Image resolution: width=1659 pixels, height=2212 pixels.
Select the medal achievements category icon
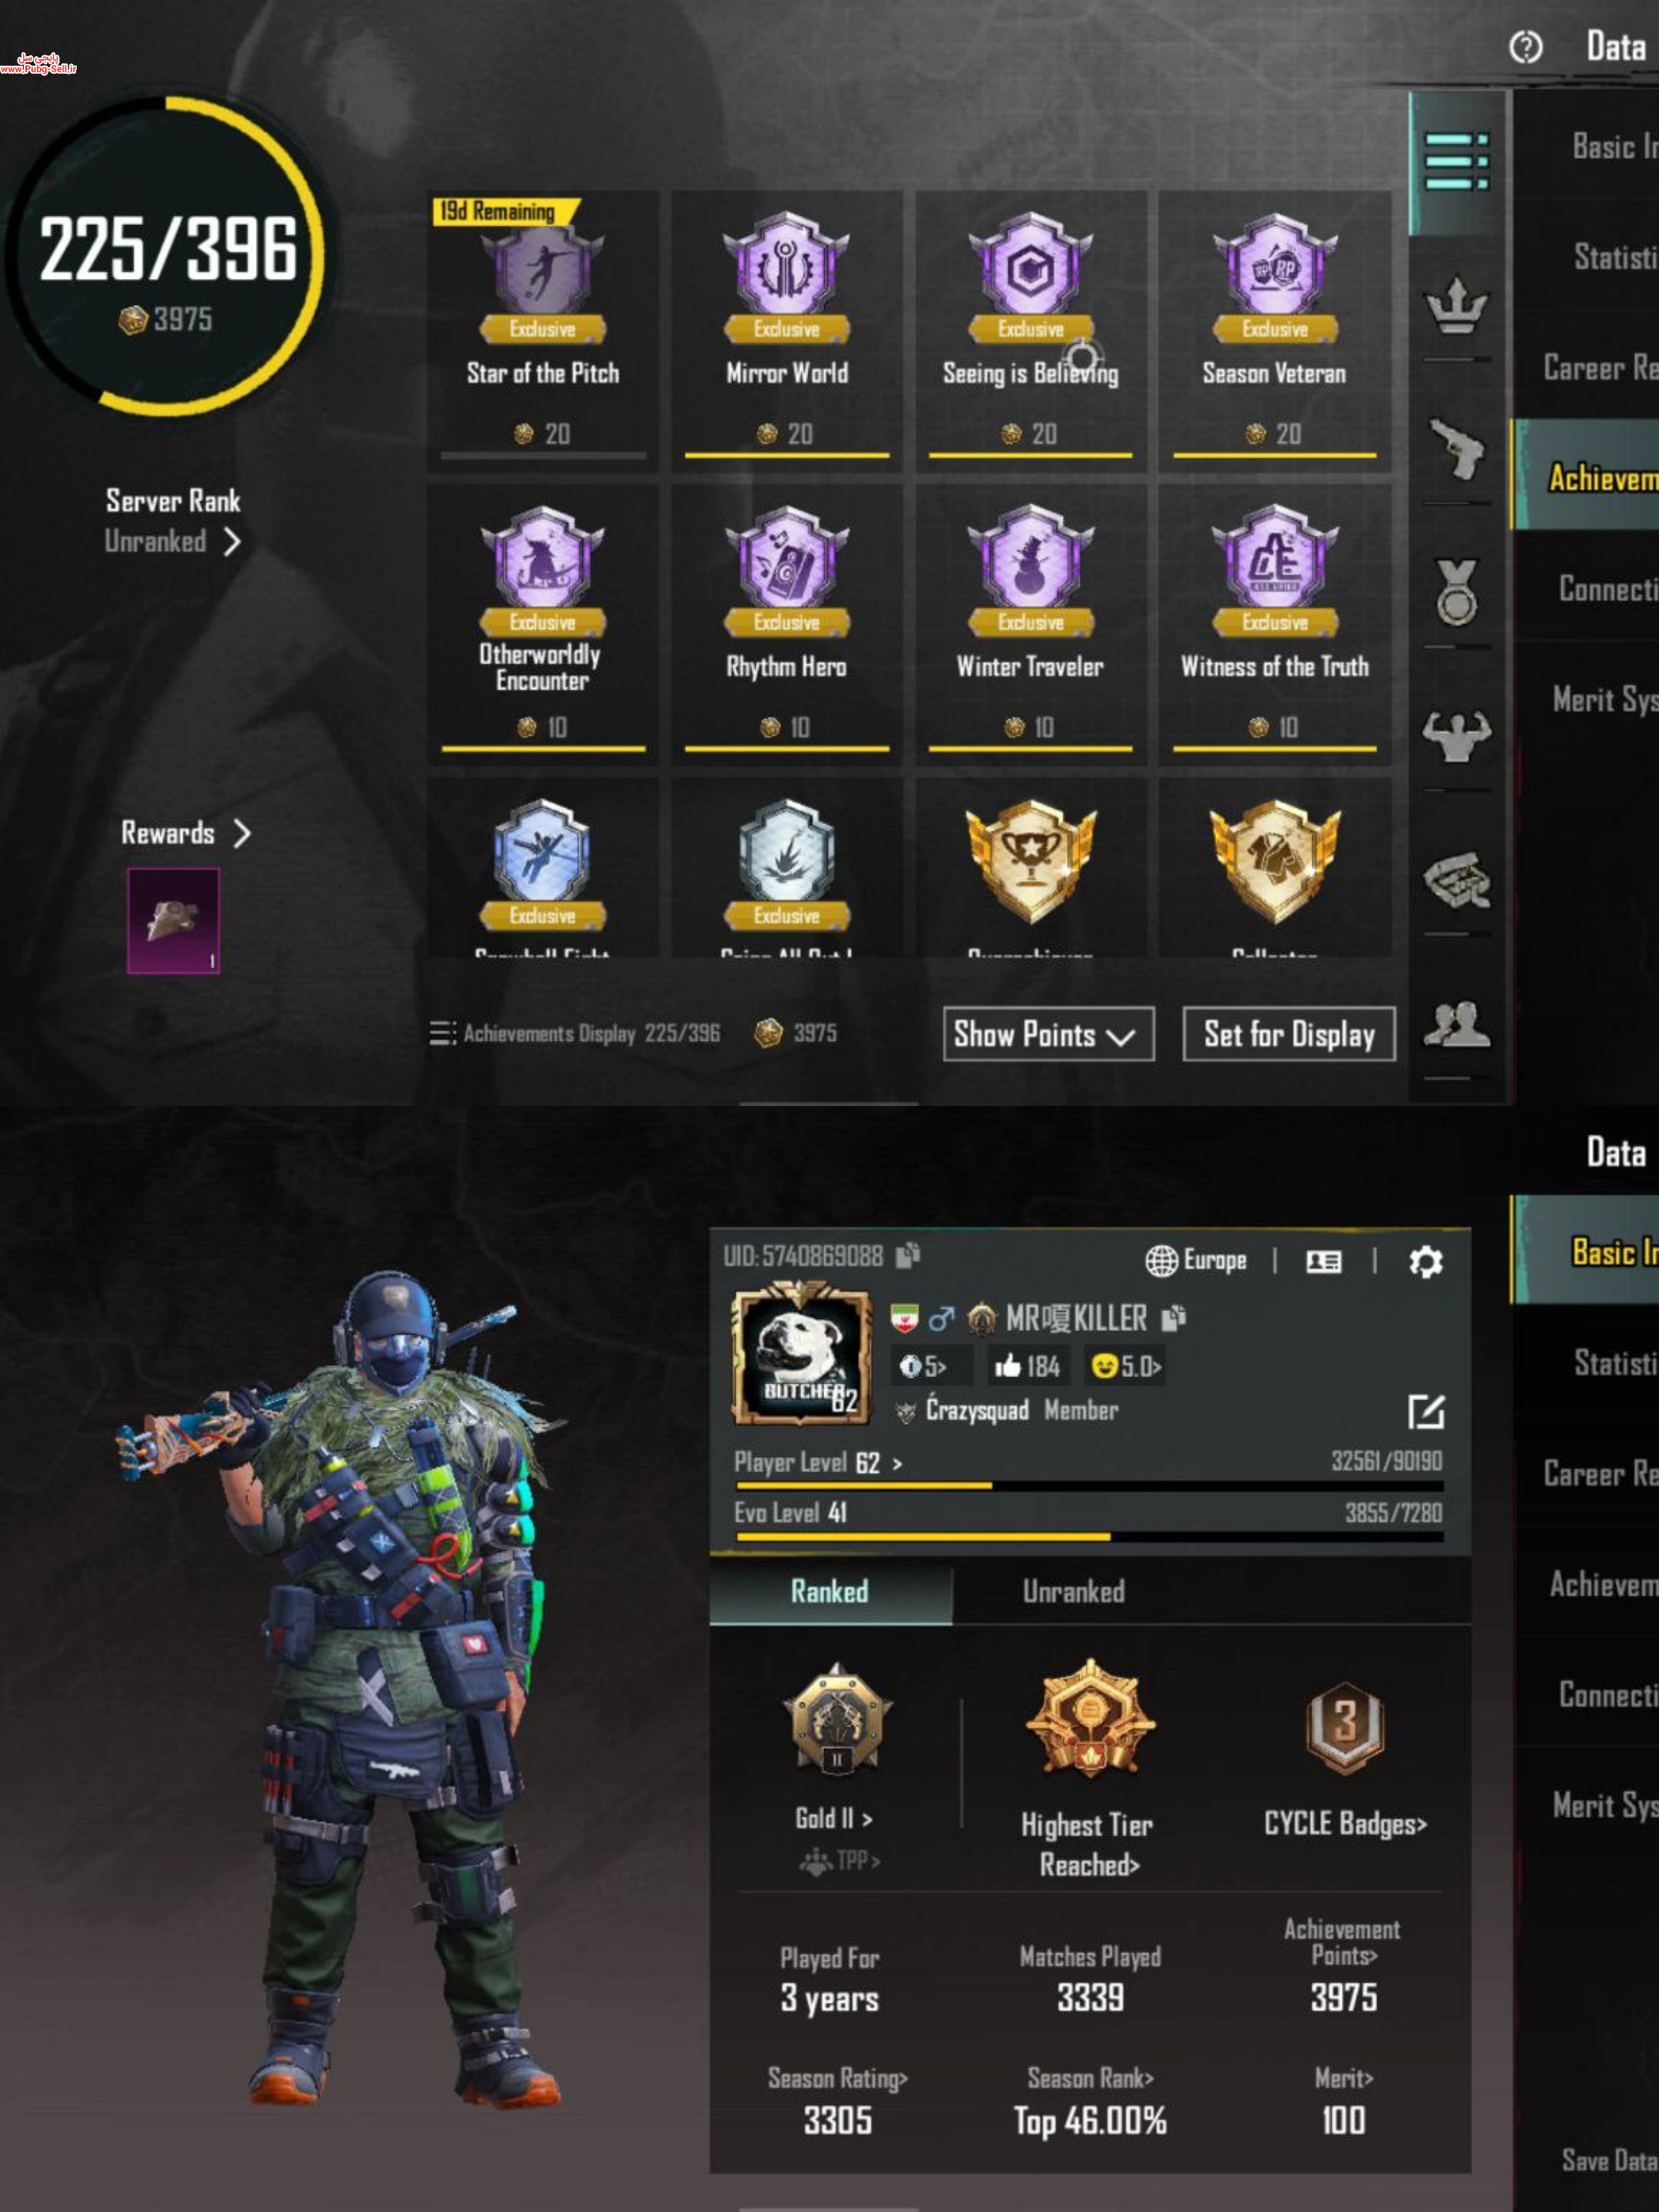[x=1456, y=592]
